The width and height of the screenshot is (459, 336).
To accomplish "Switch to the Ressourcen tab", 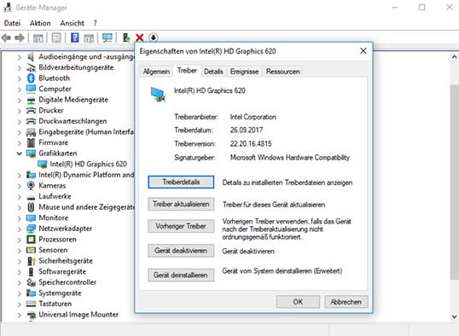I will 282,72.
